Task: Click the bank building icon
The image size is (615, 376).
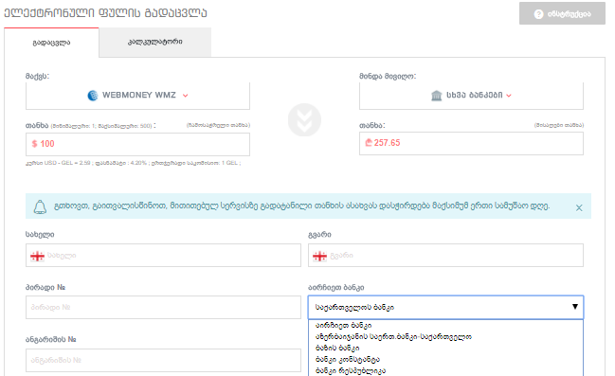Action: (437, 96)
